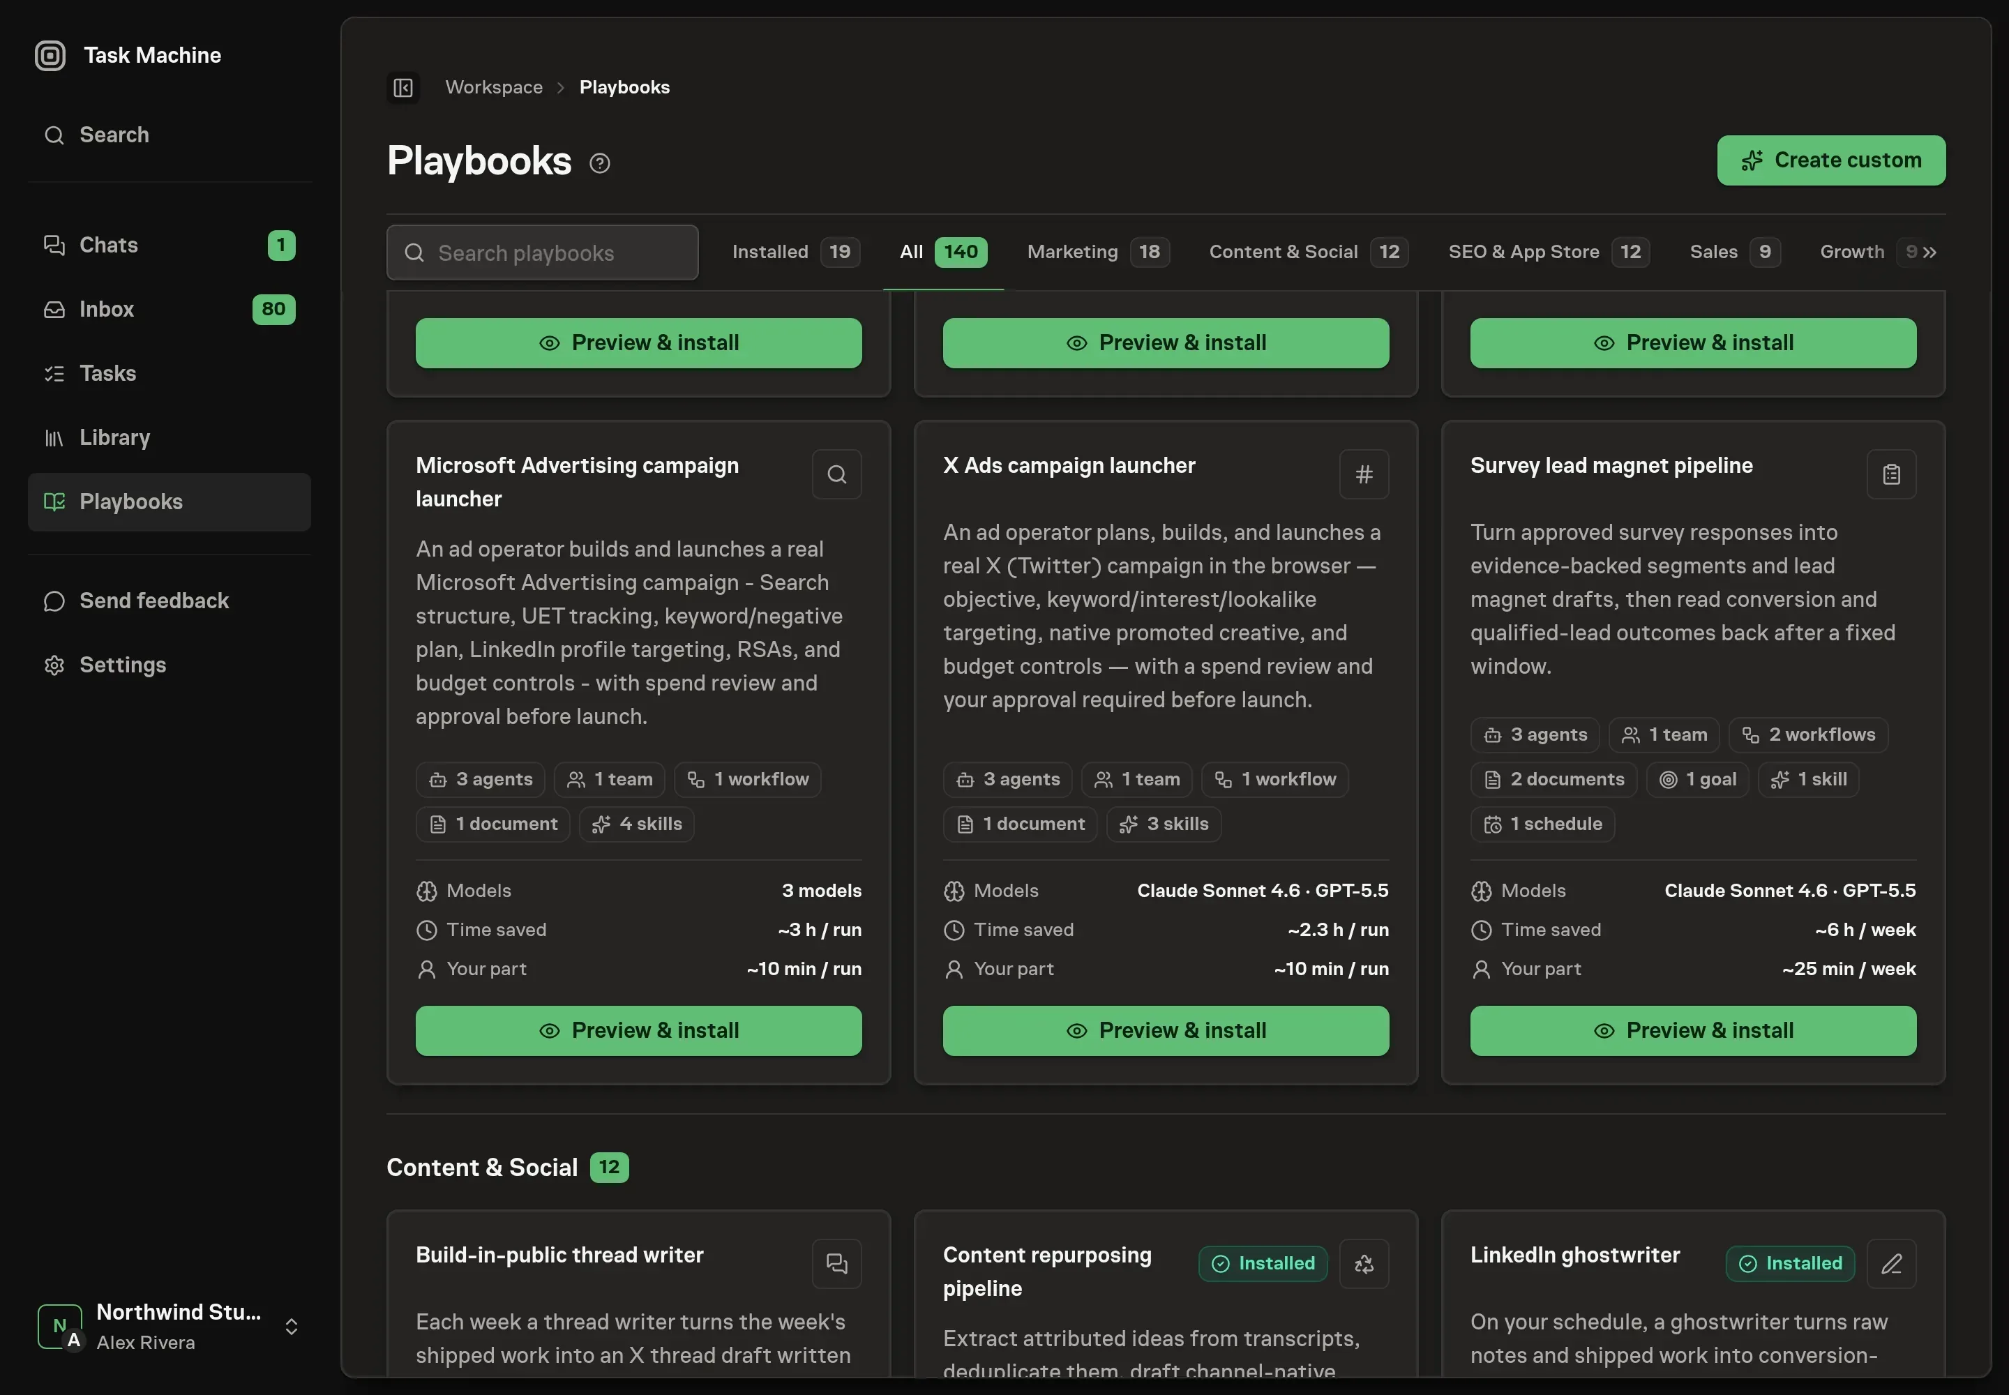Open the Inbox with 80 items

[170, 310]
